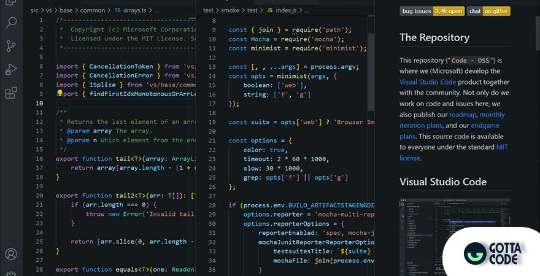Click 'export function equals<T>' on line 28
Image resolution: width=540 pixels, height=276 pixels.
102,269
